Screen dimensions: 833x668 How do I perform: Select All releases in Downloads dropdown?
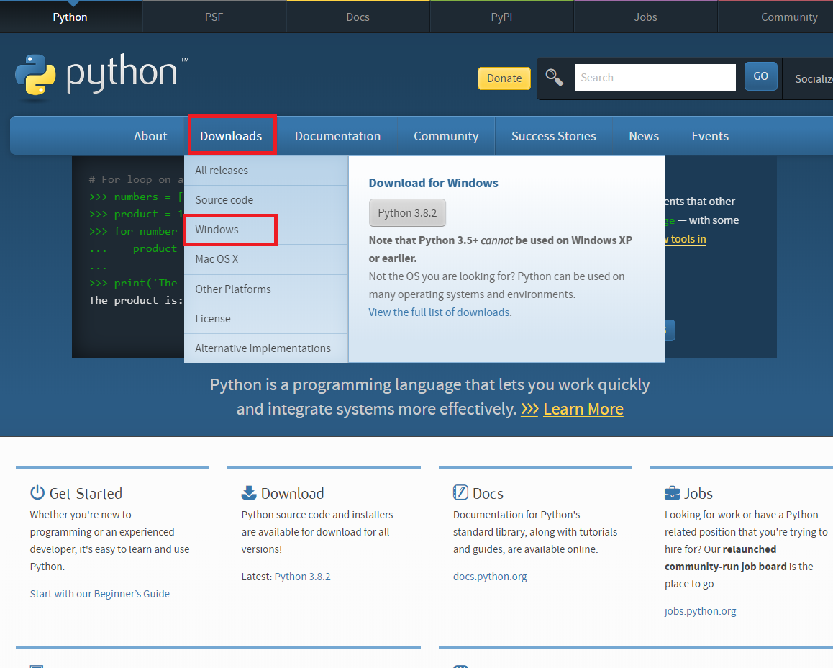(266, 171)
